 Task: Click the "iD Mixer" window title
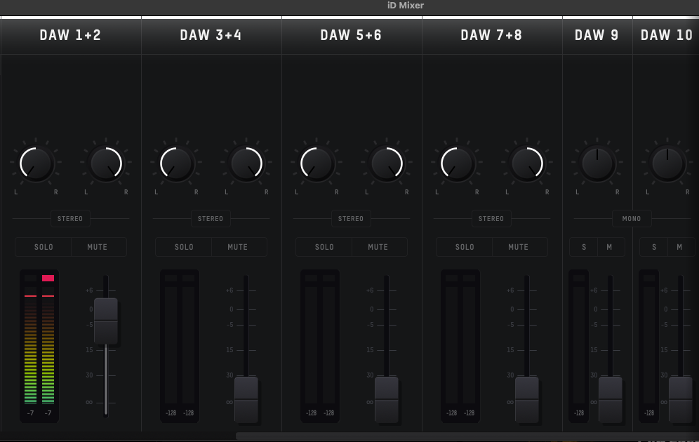click(406, 6)
